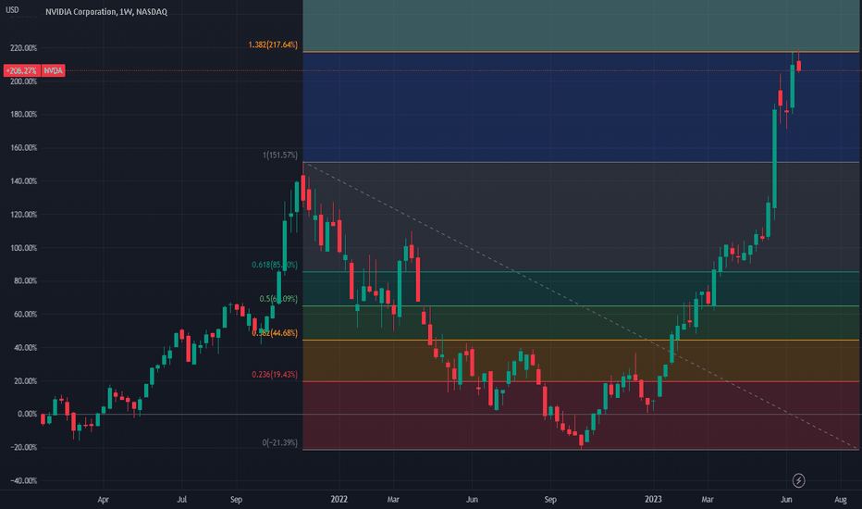Click the Mar label after 2023

point(707,500)
